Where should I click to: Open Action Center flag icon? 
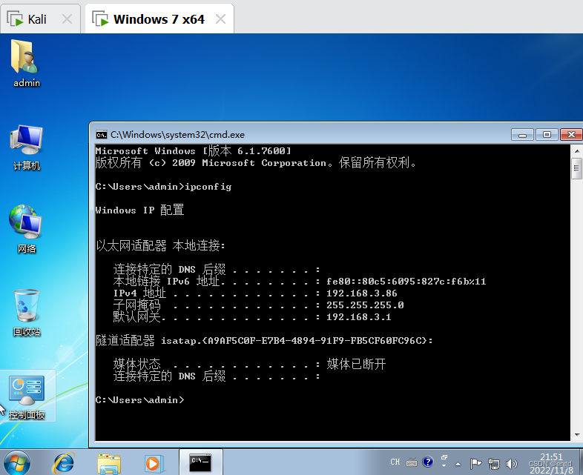click(475, 463)
